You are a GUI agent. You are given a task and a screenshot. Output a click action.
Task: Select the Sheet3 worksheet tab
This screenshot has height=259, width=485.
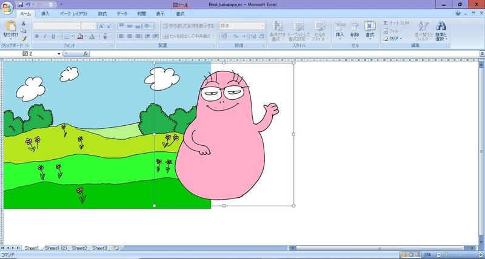pyautogui.click(x=99, y=248)
